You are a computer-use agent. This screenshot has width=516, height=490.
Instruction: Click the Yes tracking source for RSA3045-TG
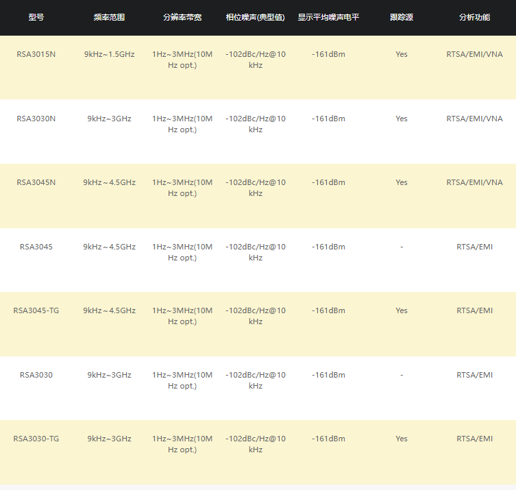[402, 310]
